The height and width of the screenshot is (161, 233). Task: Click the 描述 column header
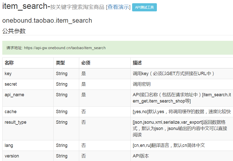[x=137, y=63]
